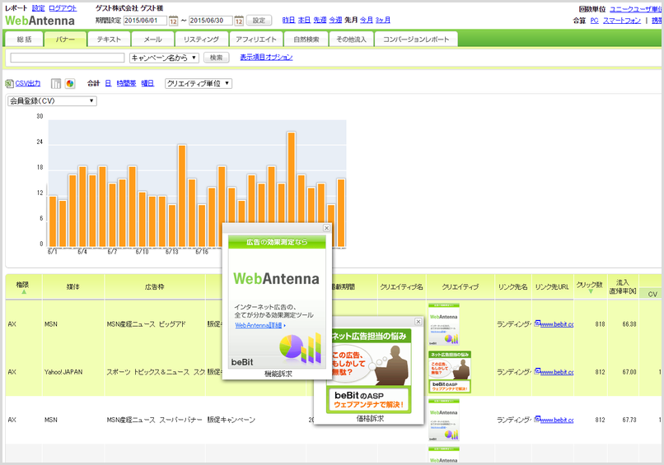
Task: Sort by 権限 column arrow
Action: click(x=24, y=292)
